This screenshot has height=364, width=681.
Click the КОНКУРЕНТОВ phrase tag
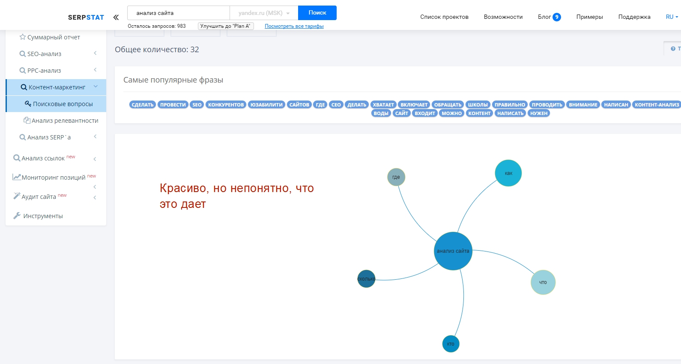click(226, 105)
